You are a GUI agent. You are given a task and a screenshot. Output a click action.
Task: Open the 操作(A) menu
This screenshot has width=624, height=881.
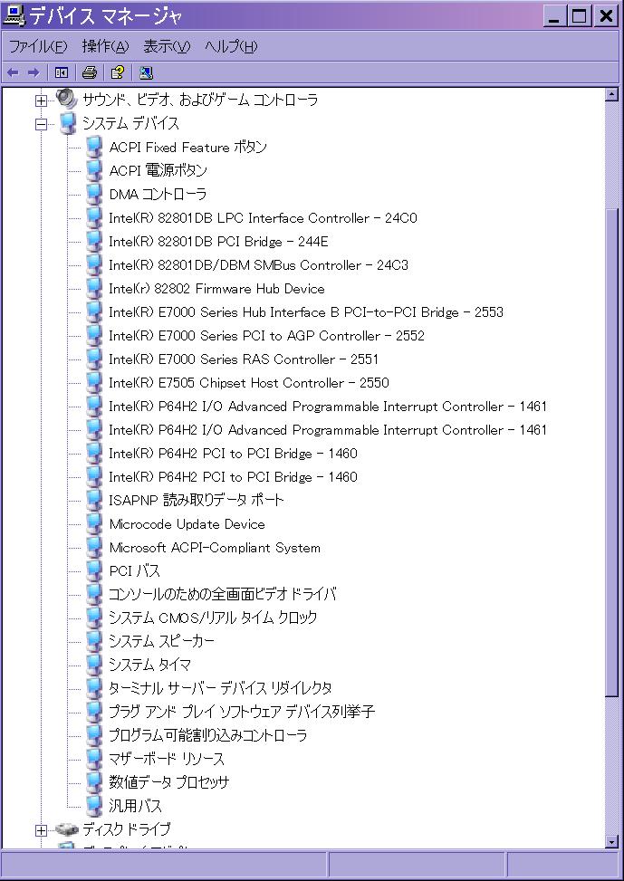[x=105, y=46]
